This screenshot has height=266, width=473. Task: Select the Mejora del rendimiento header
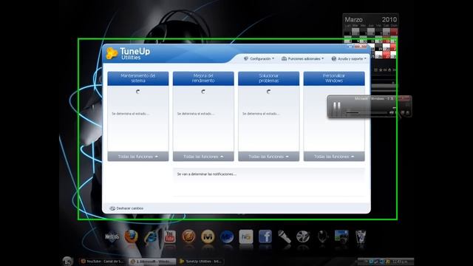click(x=203, y=78)
